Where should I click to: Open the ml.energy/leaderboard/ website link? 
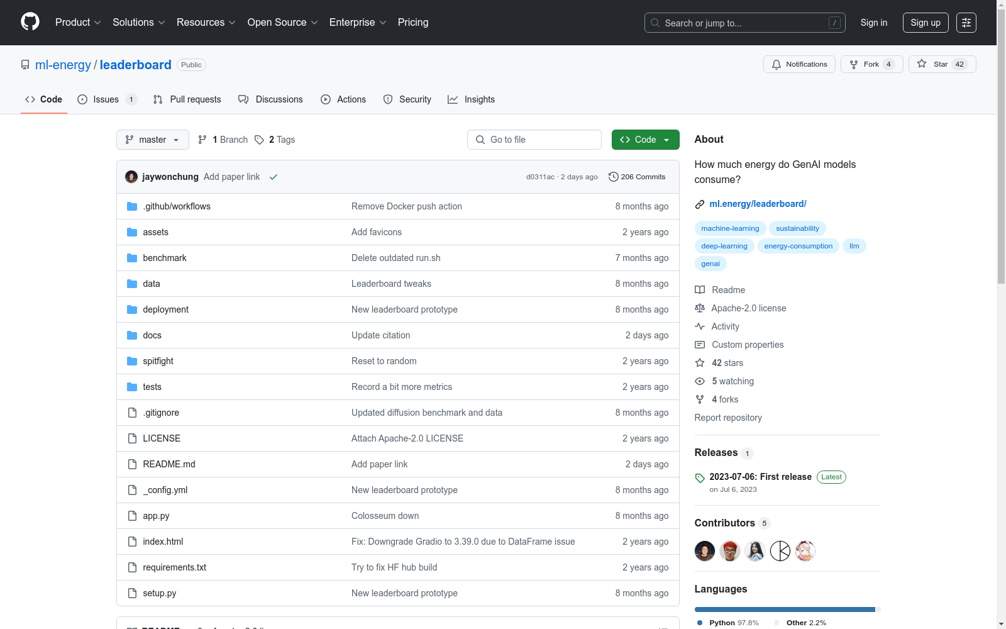coord(758,204)
